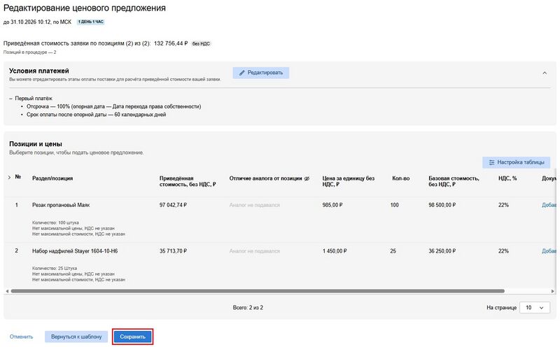Click Первый платёж list item
This screenshot has height=347, width=560.
[34, 98]
